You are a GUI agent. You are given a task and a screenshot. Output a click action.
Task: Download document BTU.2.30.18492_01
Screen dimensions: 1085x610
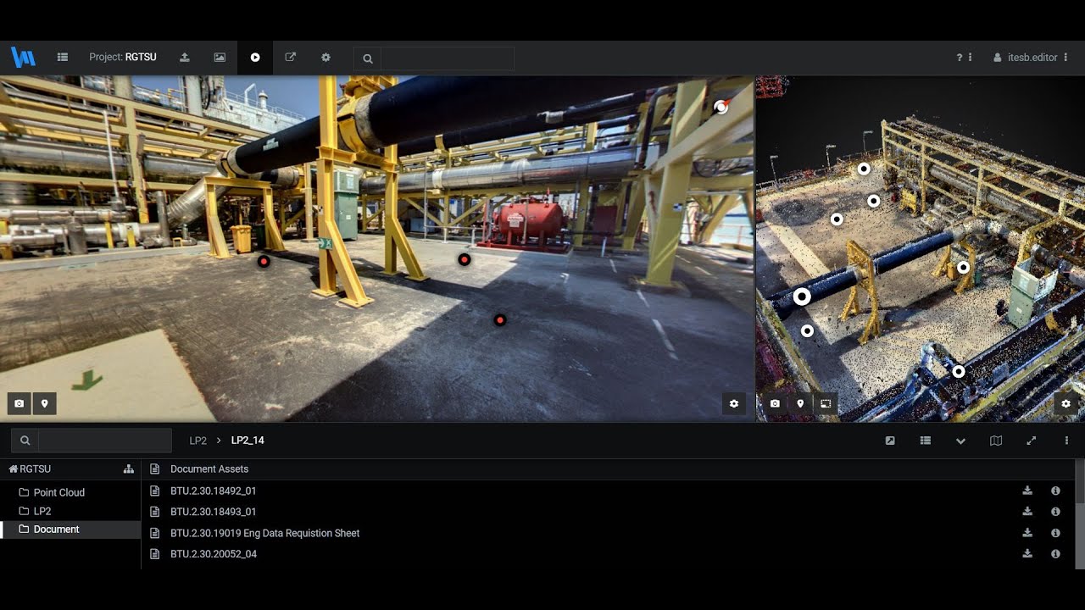[x=1027, y=491]
